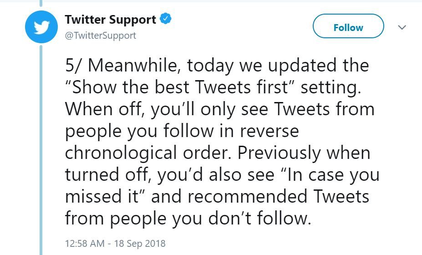
Task: Follow the Twitter Support account
Action: [348, 26]
